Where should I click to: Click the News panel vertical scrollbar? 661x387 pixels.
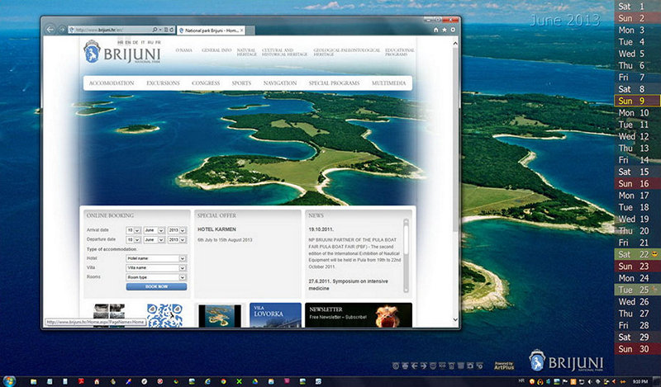[x=406, y=256]
